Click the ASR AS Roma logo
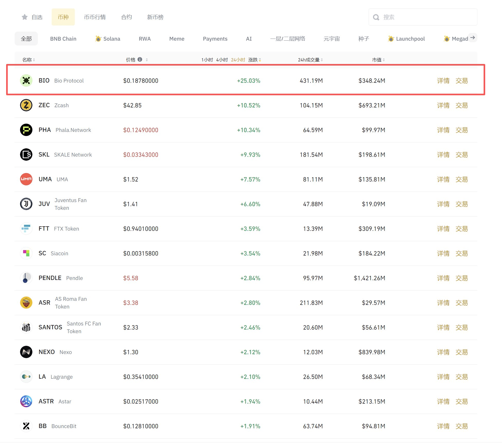 click(26, 303)
